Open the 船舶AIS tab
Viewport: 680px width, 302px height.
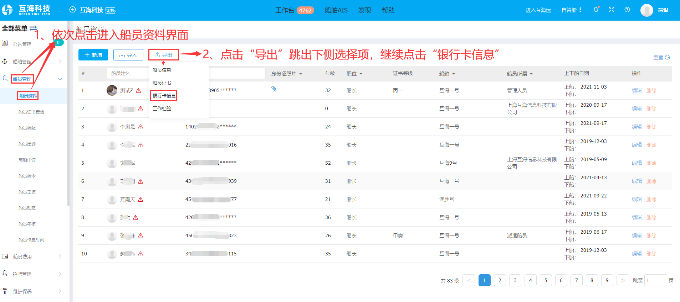pos(336,10)
